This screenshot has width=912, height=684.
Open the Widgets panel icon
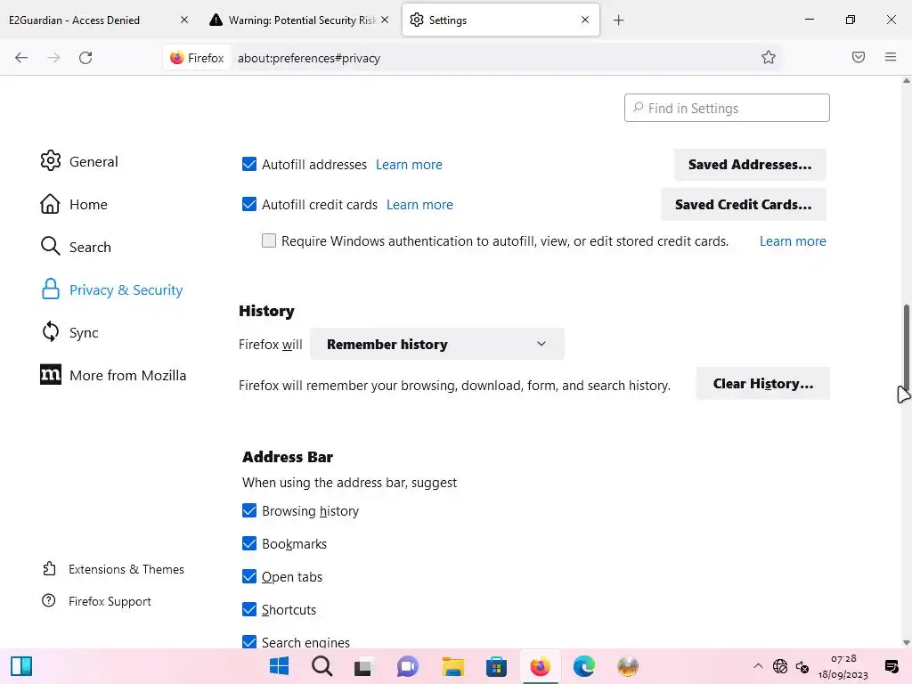pyautogui.click(x=21, y=666)
